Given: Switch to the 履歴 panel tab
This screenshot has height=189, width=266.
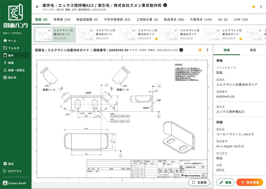Looking at the screenshot, I should click(x=253, y=50).
